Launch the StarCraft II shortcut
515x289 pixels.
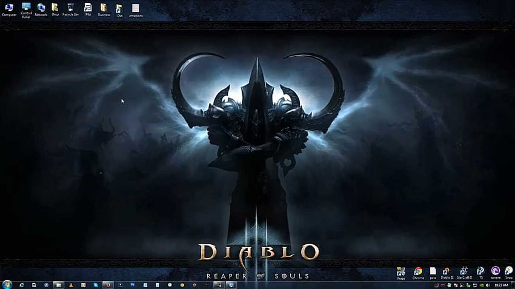point(464,273)
